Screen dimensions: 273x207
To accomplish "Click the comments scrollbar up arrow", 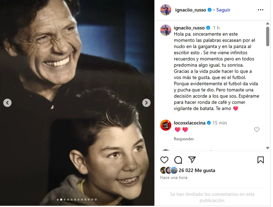I will pos(268,23).
